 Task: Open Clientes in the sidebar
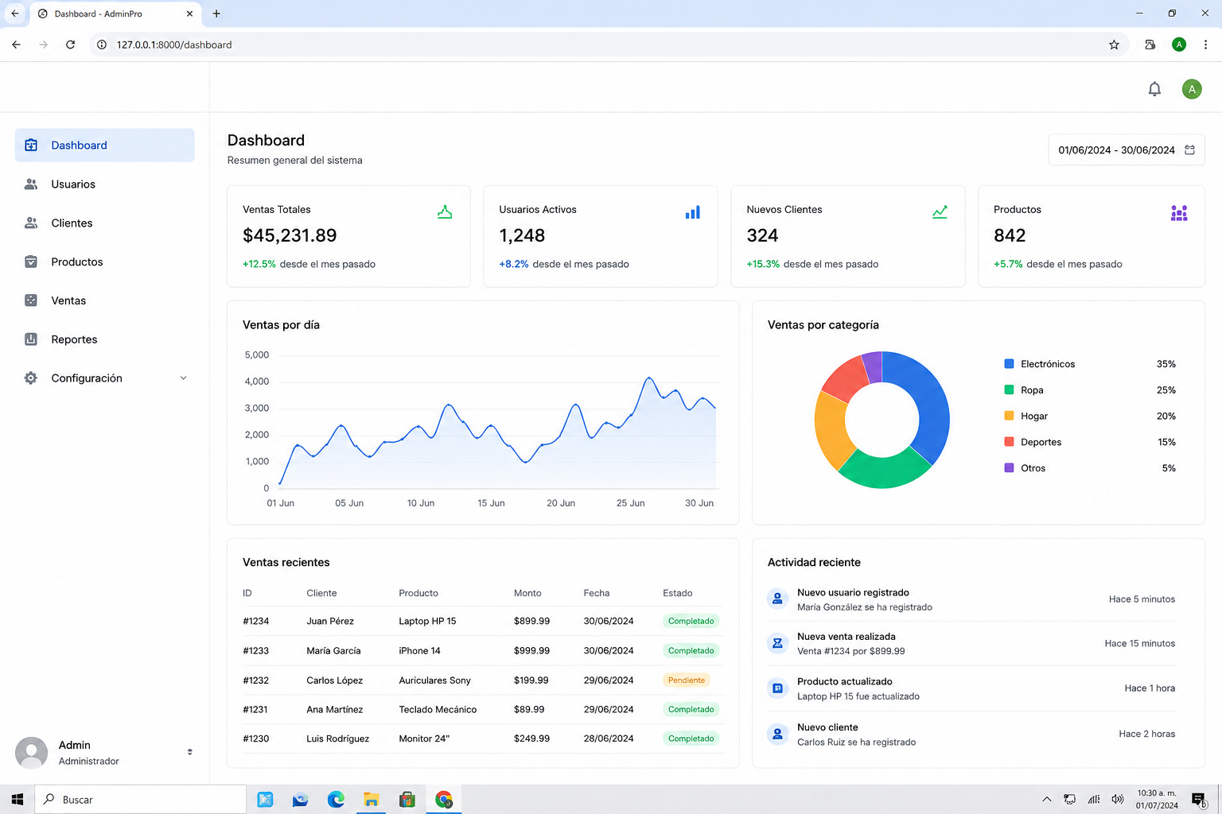(104, 223)
